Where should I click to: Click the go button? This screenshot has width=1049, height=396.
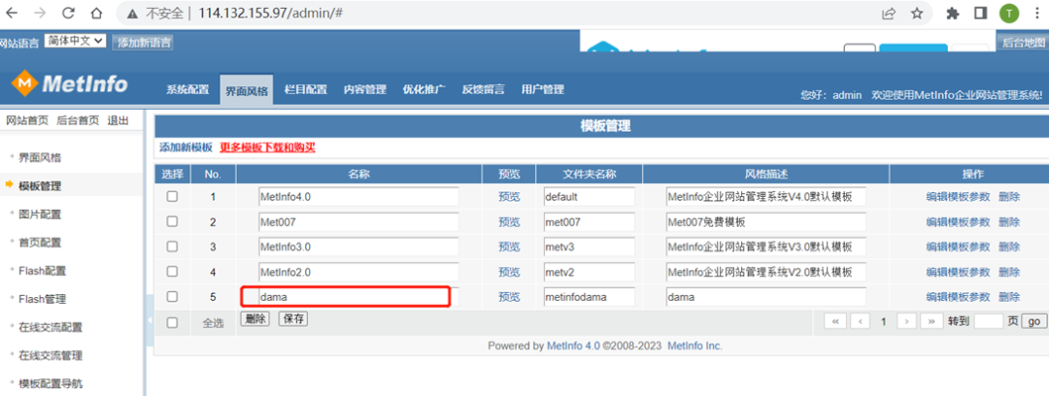point(1033,322)
